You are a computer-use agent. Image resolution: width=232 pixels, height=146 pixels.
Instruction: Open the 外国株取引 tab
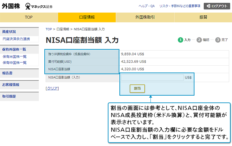coord(145,17)
